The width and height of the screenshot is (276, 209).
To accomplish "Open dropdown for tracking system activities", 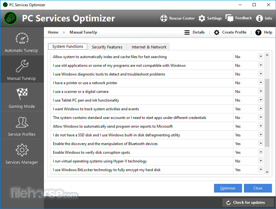I will [261, 108].
